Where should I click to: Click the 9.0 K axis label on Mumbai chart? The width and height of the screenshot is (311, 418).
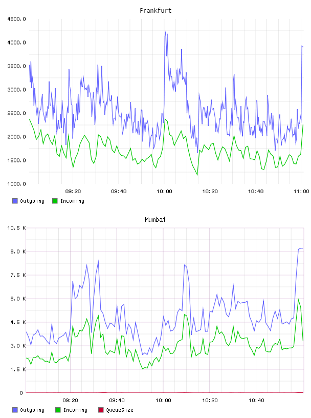[x=18, y=252]
